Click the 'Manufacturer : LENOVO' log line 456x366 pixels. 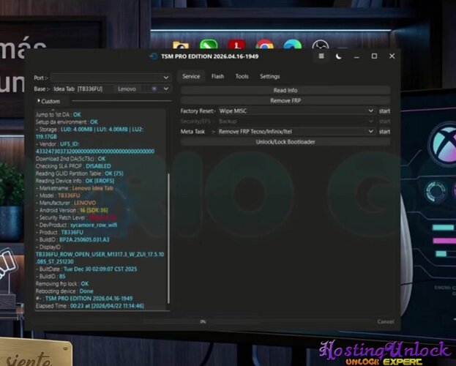point(65,203)
